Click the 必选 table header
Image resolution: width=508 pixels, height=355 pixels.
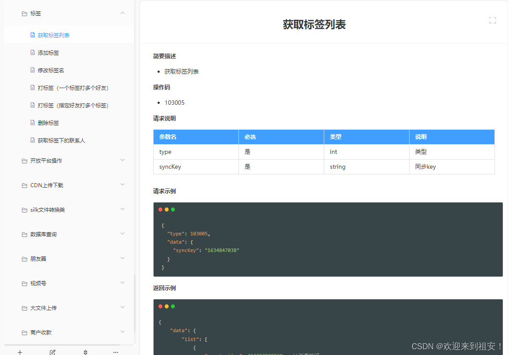pos(281,137)
